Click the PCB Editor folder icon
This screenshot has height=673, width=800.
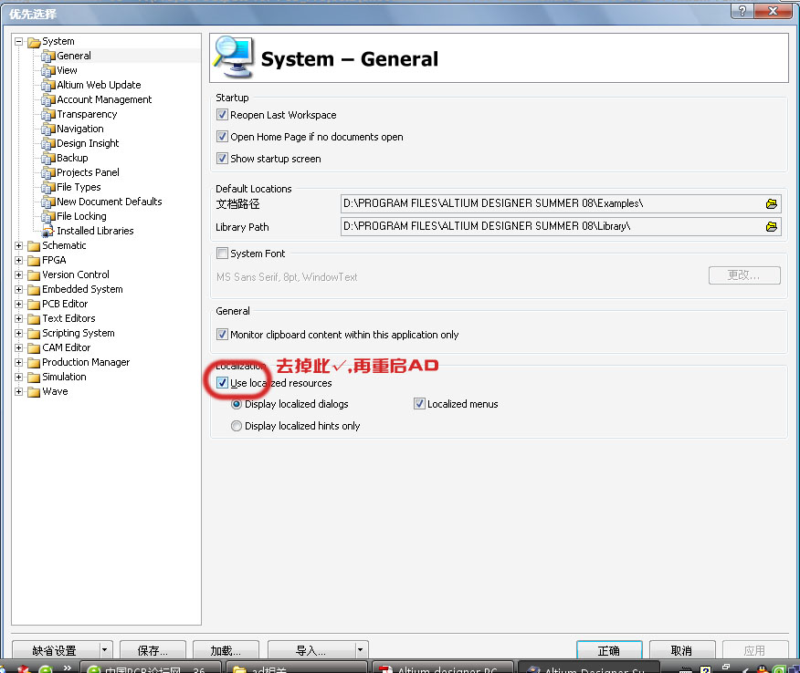[34, 305]
